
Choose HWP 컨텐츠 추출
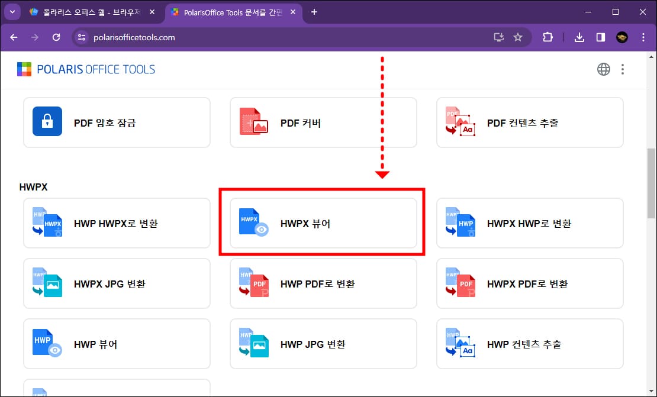(530, 343)
